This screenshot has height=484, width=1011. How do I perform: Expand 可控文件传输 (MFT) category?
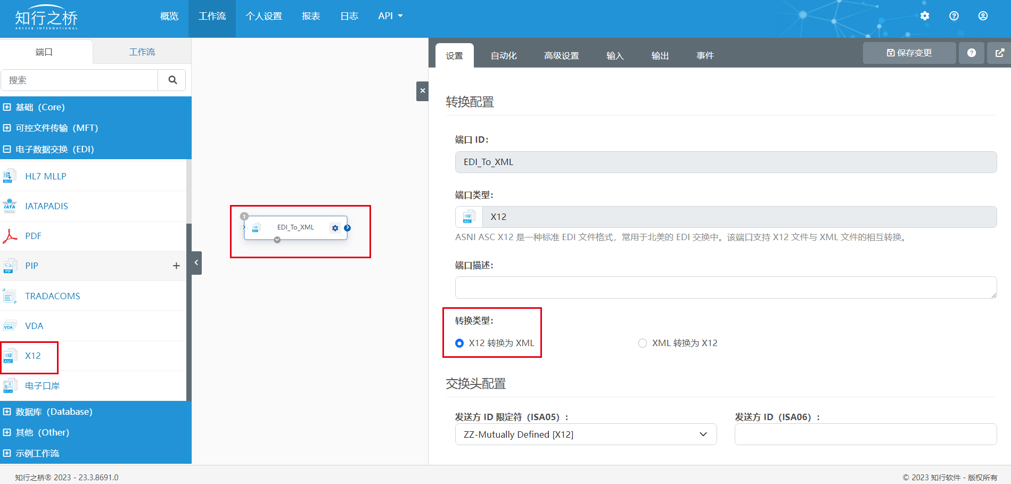(x=7, y=128)
